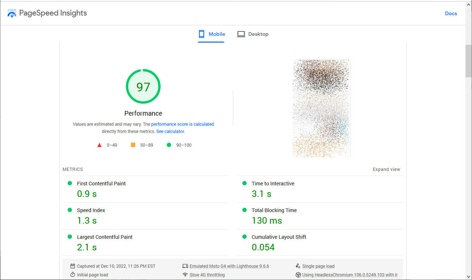Image resolution: width=472 pixels, height=280 pixels.
Task: Click the 90–100 legend range text
Action: click(x=184, y=145)
